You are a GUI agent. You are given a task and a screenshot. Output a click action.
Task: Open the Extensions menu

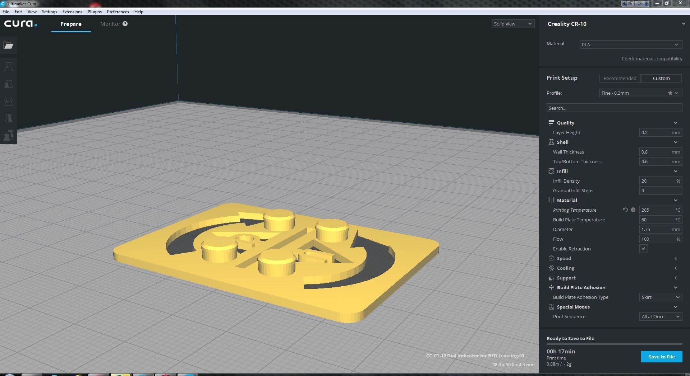coord(72,11)
